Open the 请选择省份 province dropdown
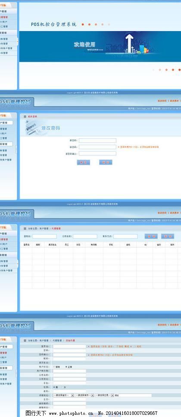The image size is (181, 417). click(64, 395)
